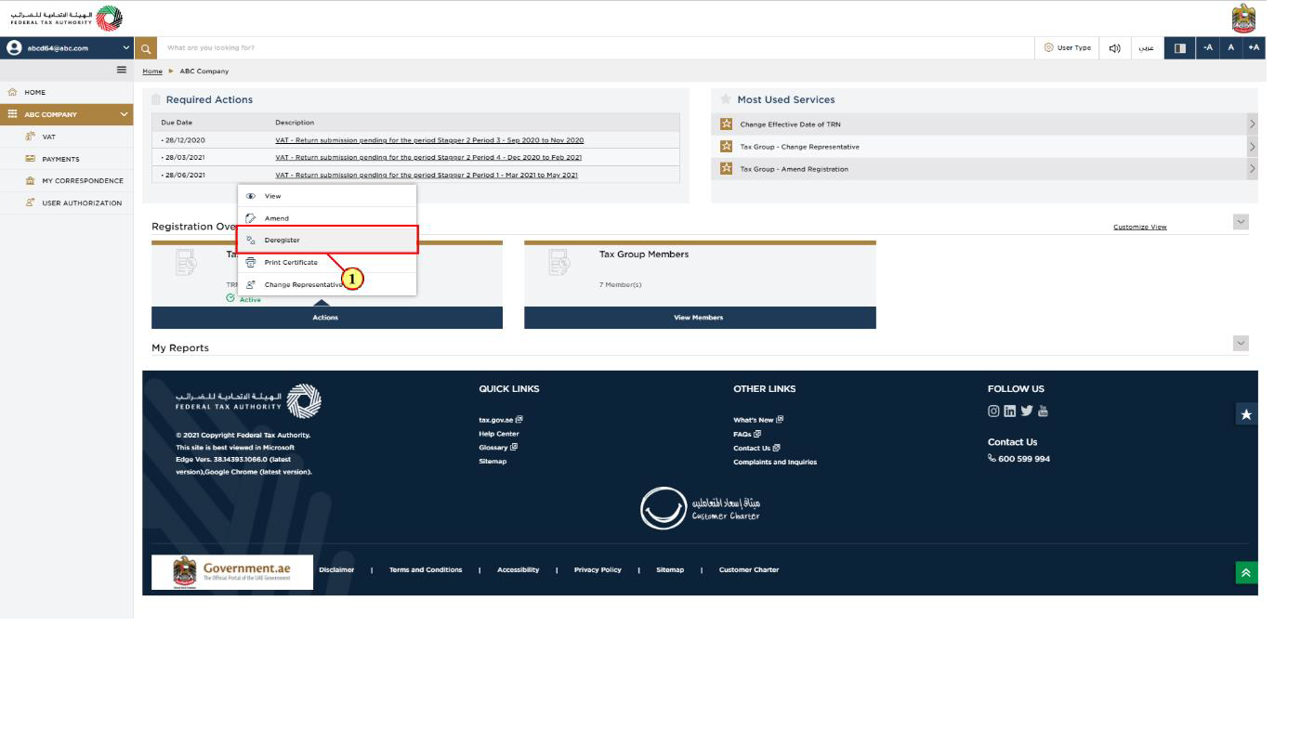Click the Federal Tax Authority header logo
Screen dimensions: 1314x744
coord(65,18)
